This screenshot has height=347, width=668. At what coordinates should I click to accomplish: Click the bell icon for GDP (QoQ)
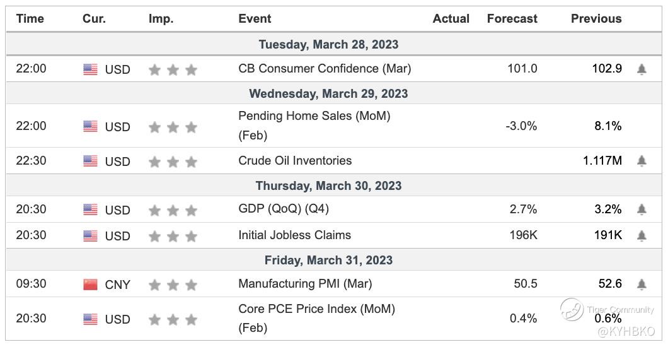[642, 209]
